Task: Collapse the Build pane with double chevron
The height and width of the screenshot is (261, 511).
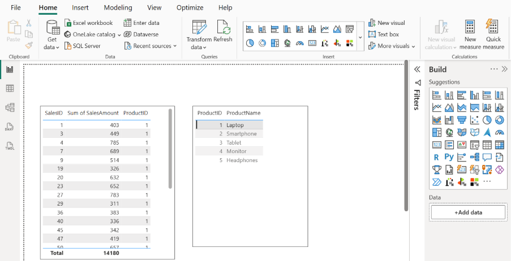Action: click(x=505, y=69)
